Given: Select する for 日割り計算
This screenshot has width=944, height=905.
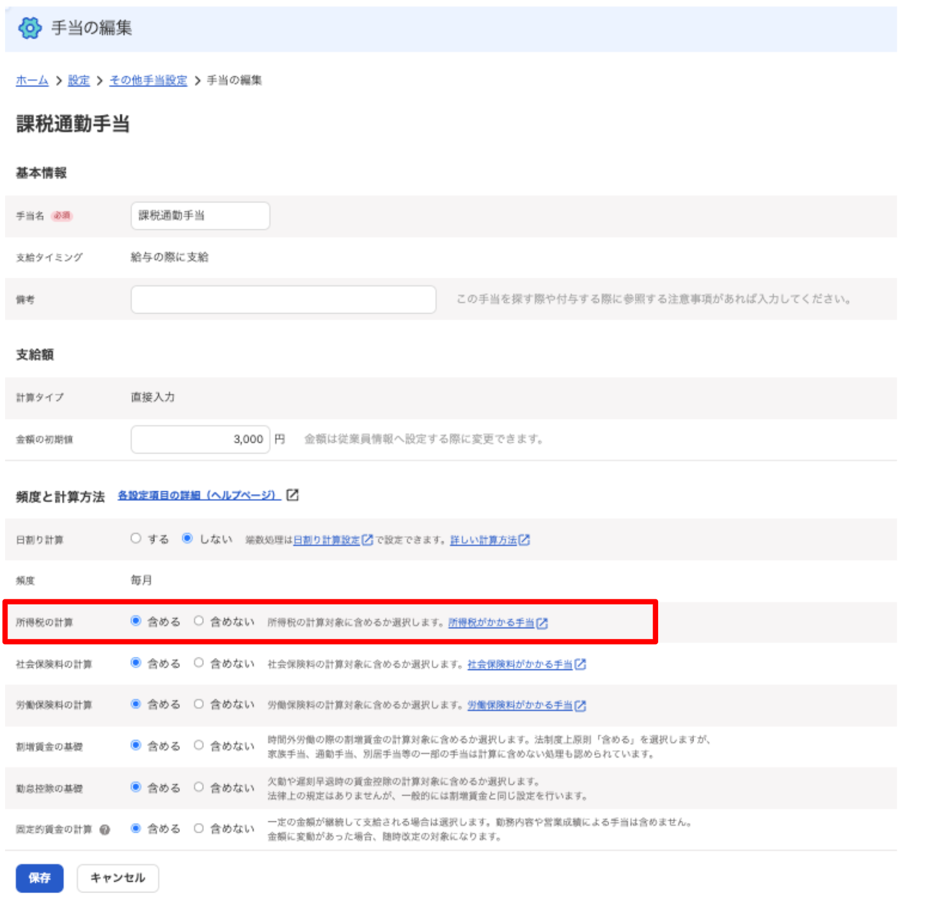Looking at the screenshot, I should point(136,538).
